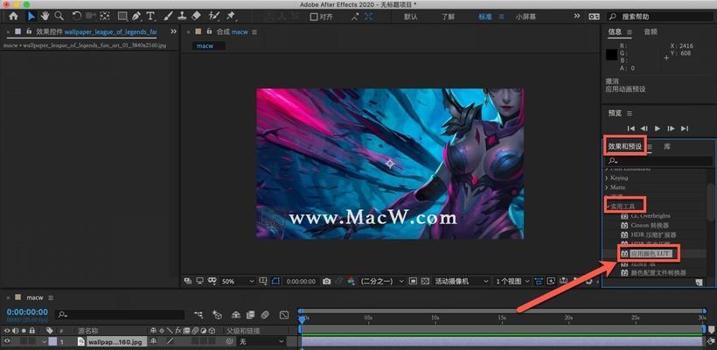Select the Brush tool
The width and height of the screenshot is (717, 350).
[168, 16]
